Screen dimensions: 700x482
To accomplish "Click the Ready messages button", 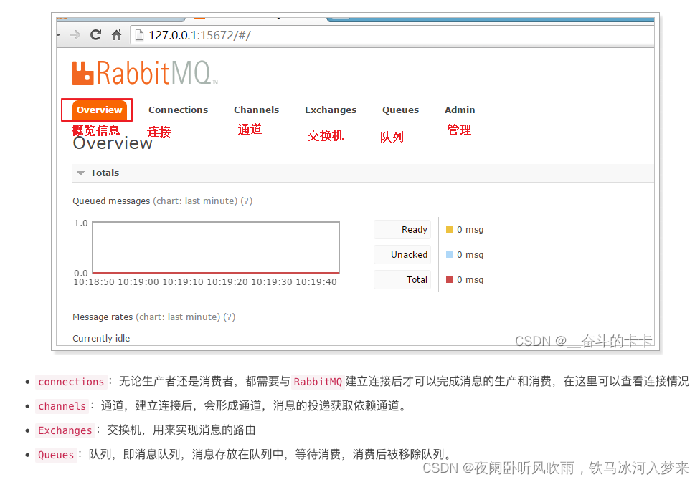I will click(x=402, y=229).
